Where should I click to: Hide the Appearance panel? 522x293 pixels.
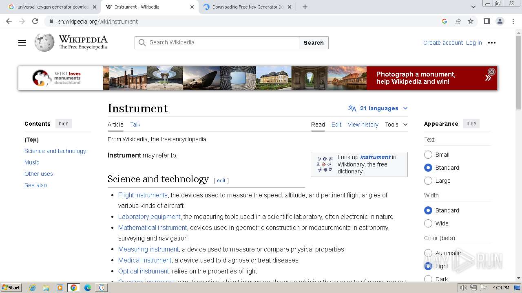[471, 124]
